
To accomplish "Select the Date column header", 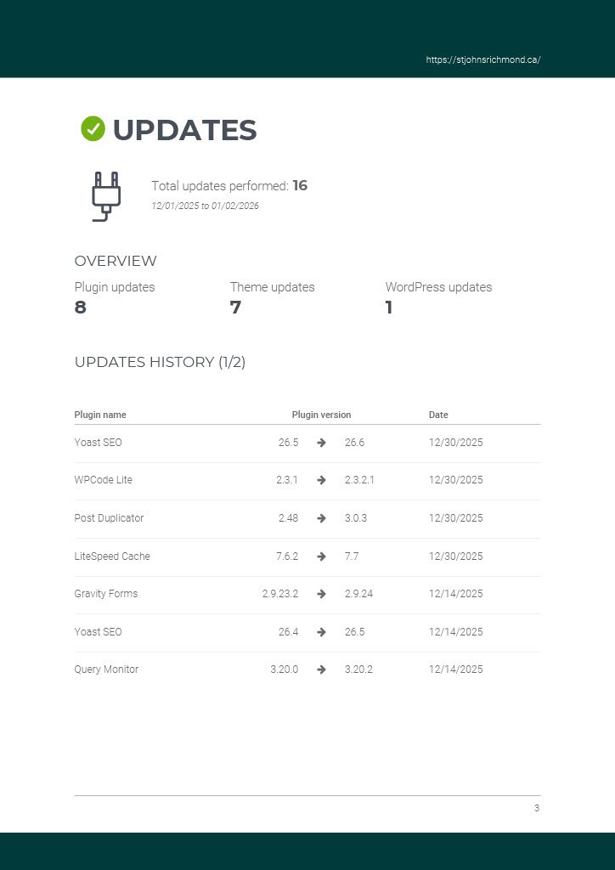I will point(438,415).
